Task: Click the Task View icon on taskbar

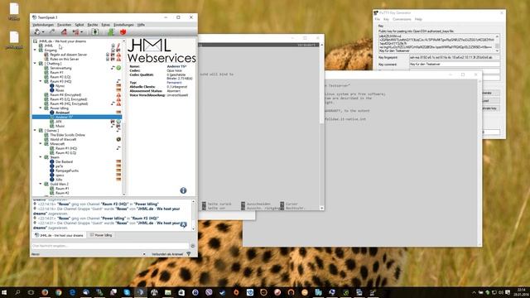Action: point(31,292)
